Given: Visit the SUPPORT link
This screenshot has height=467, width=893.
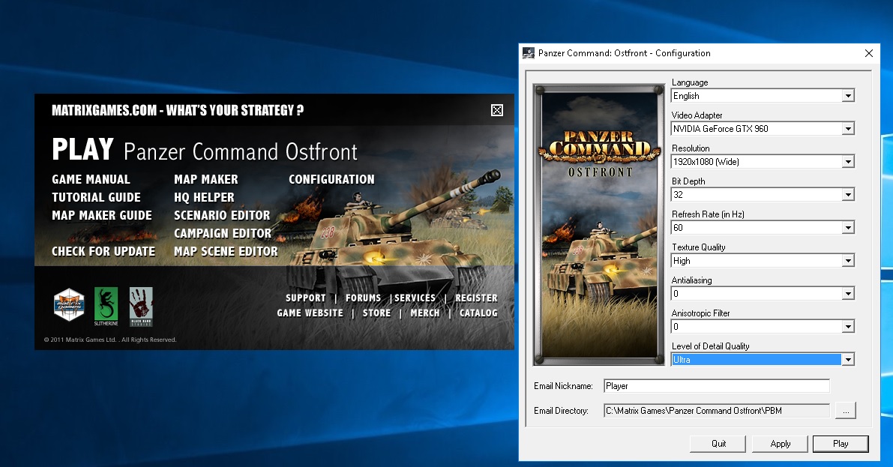Looking at the screenshot, I should tap(306, 298).
